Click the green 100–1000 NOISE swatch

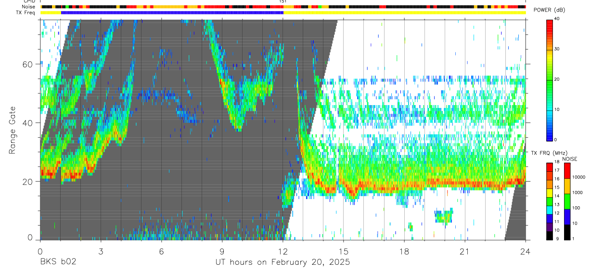tap(567, 201)
